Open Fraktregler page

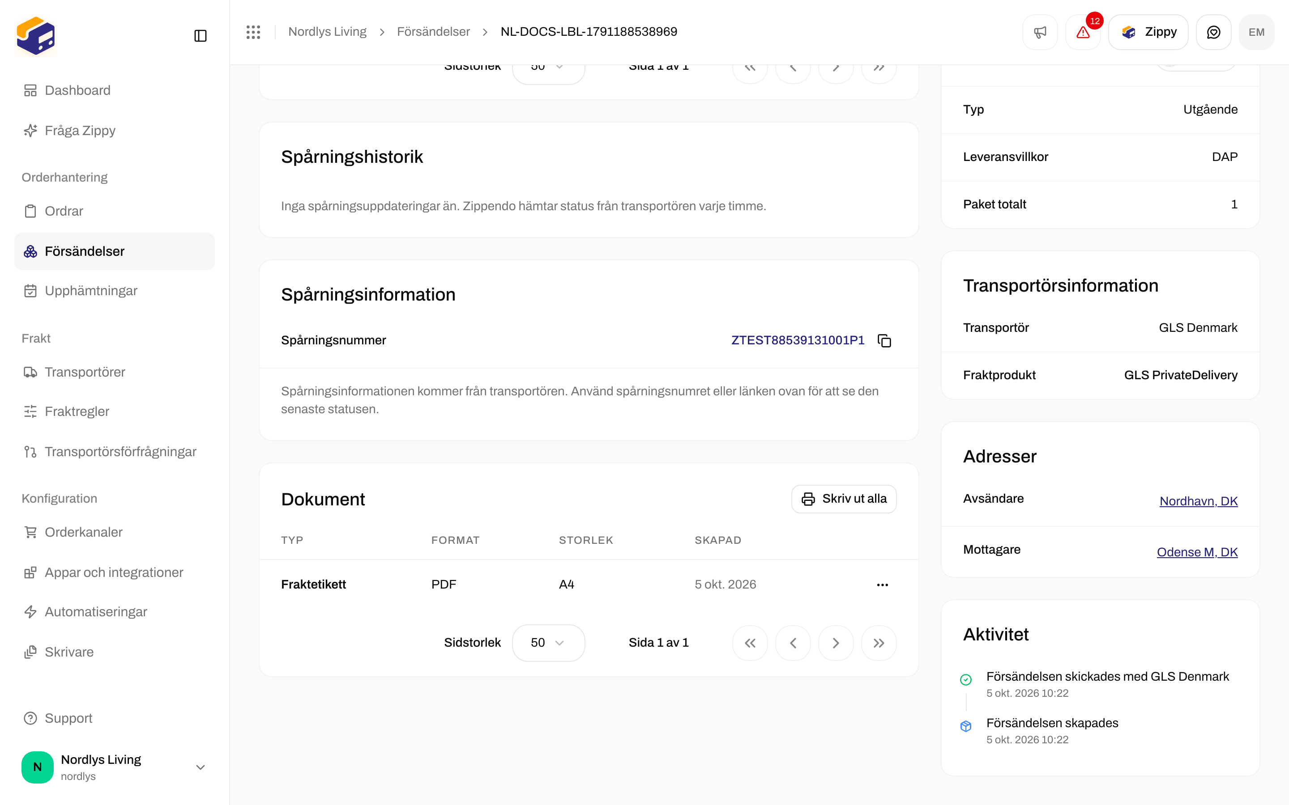[x=115, y=411]
